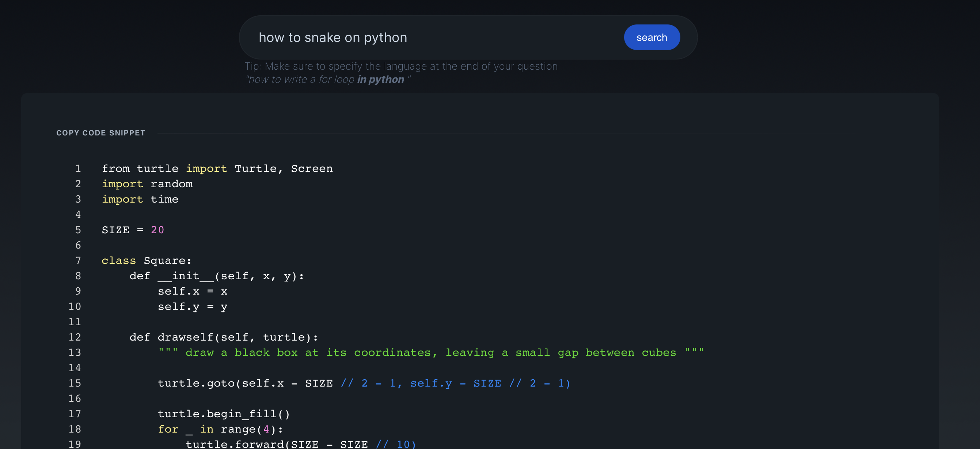Click the 'turtle.goto' code line

coord(363,383)
